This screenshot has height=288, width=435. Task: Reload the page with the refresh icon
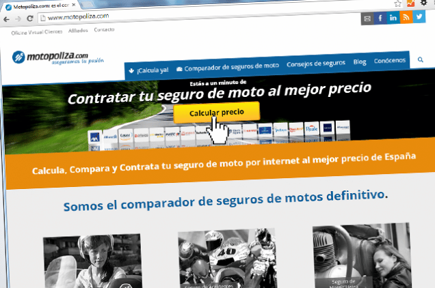[30, 18]
